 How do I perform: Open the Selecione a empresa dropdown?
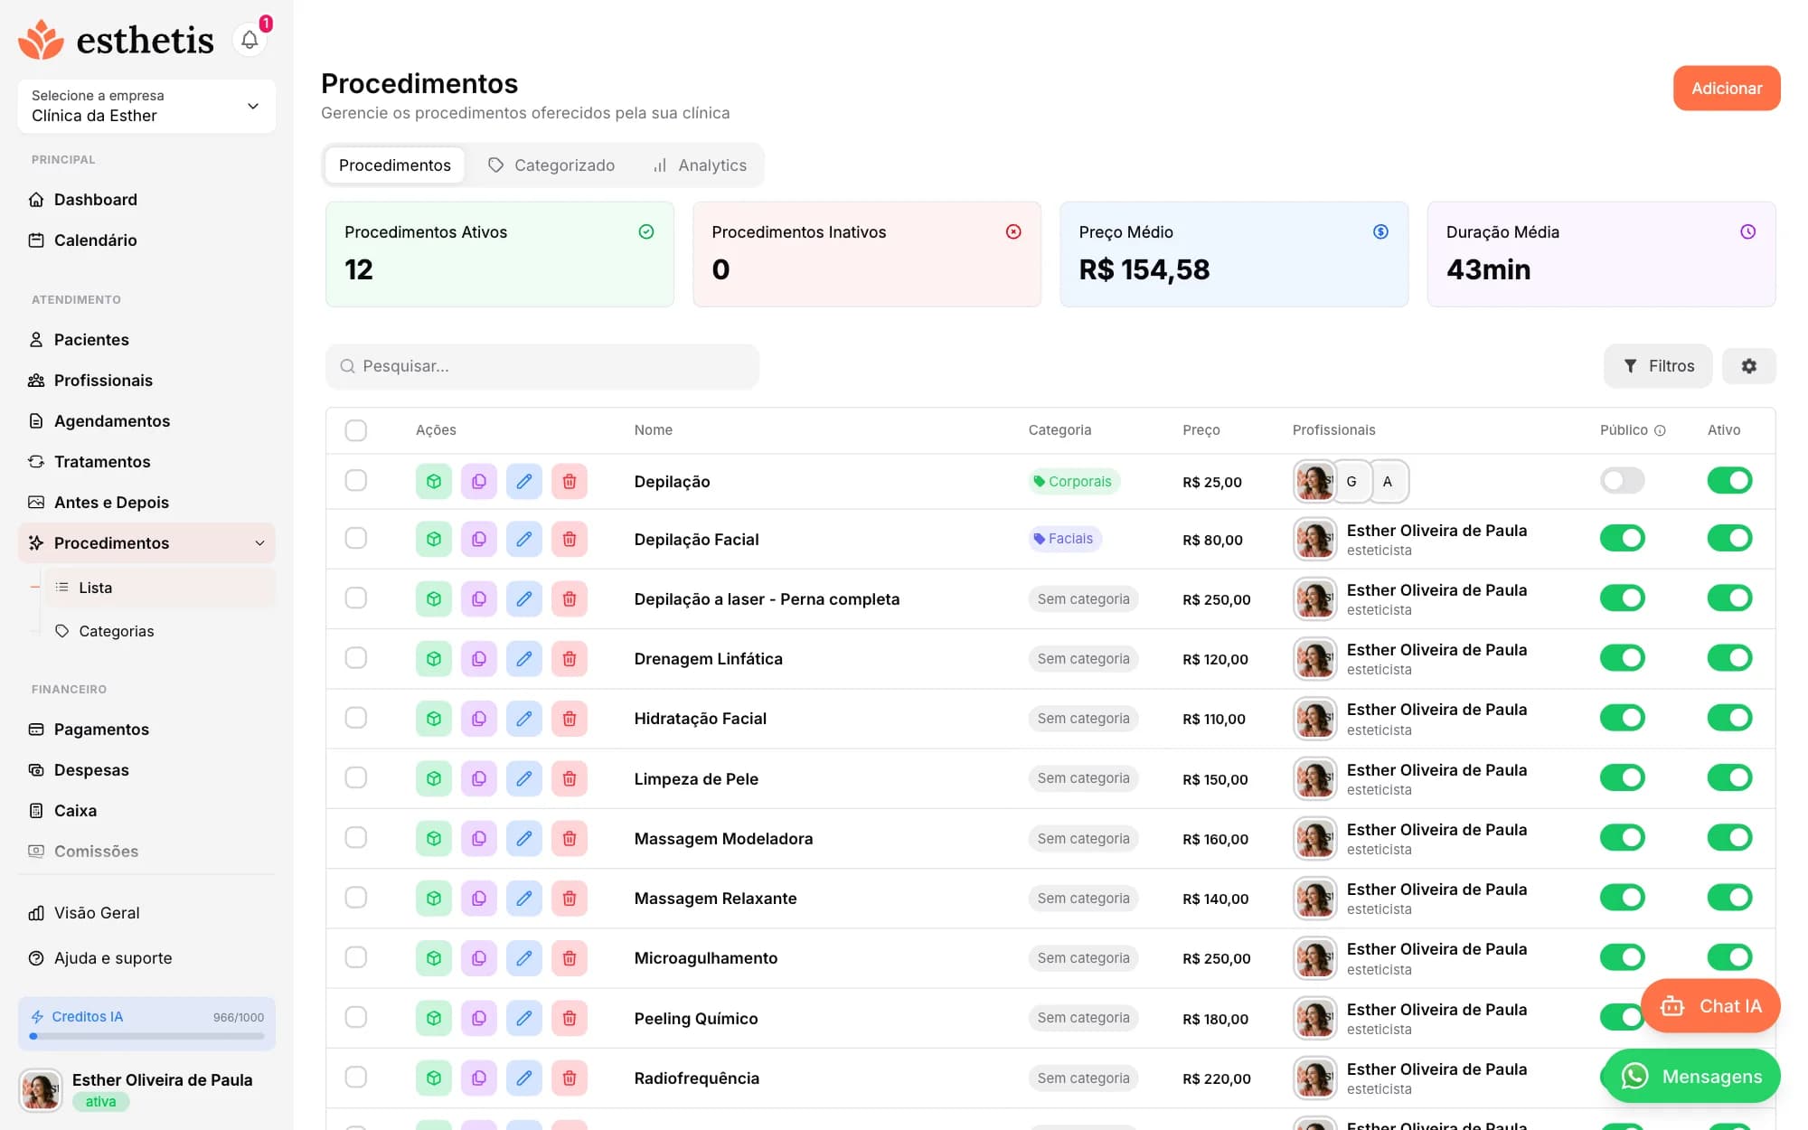[x=146, y=106]
